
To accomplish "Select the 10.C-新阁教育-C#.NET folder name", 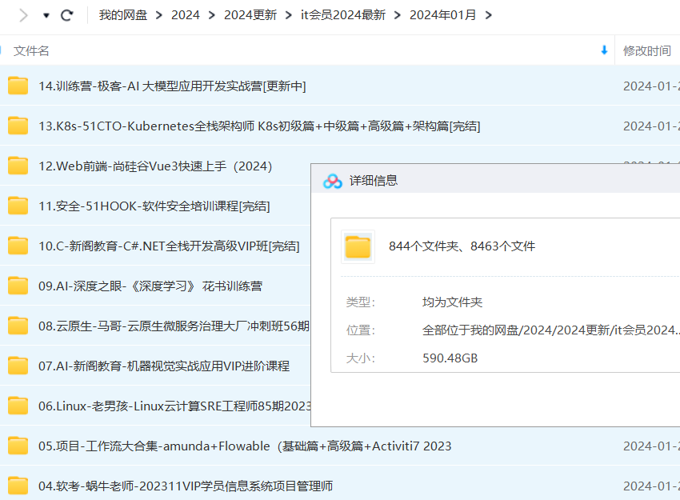I will pos(169,246).
